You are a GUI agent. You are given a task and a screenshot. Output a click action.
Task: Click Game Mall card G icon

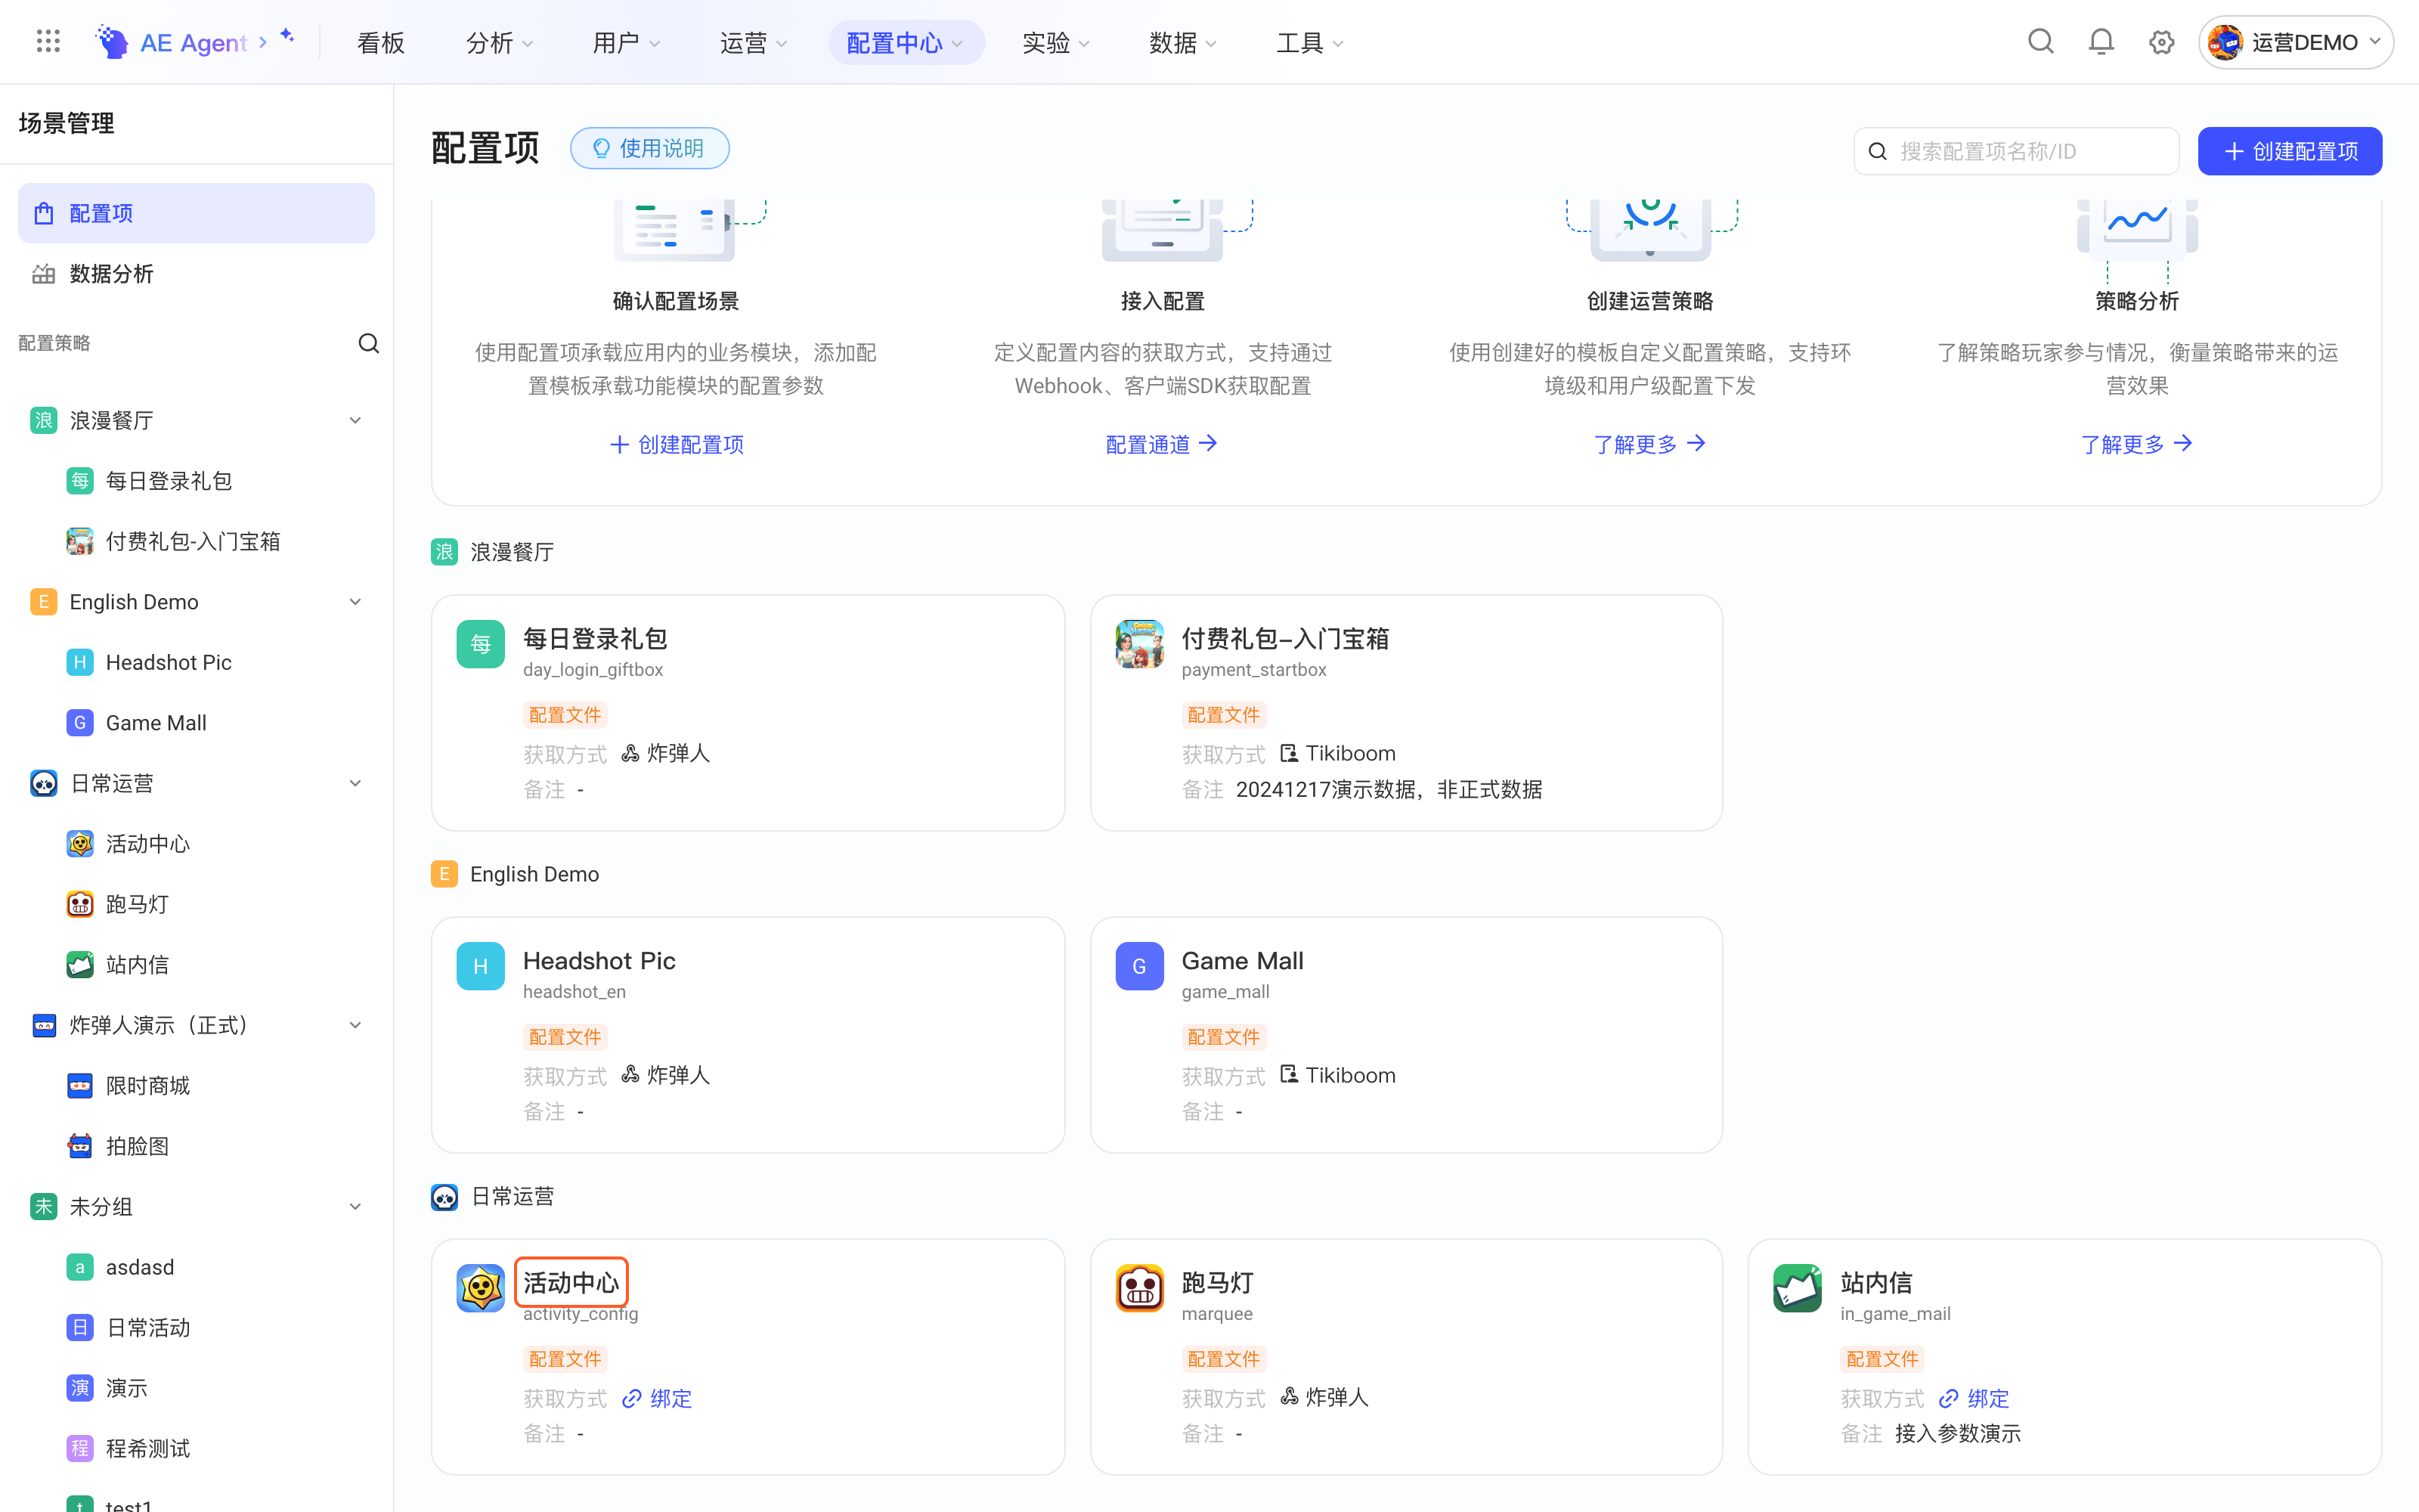[1139, 966]
